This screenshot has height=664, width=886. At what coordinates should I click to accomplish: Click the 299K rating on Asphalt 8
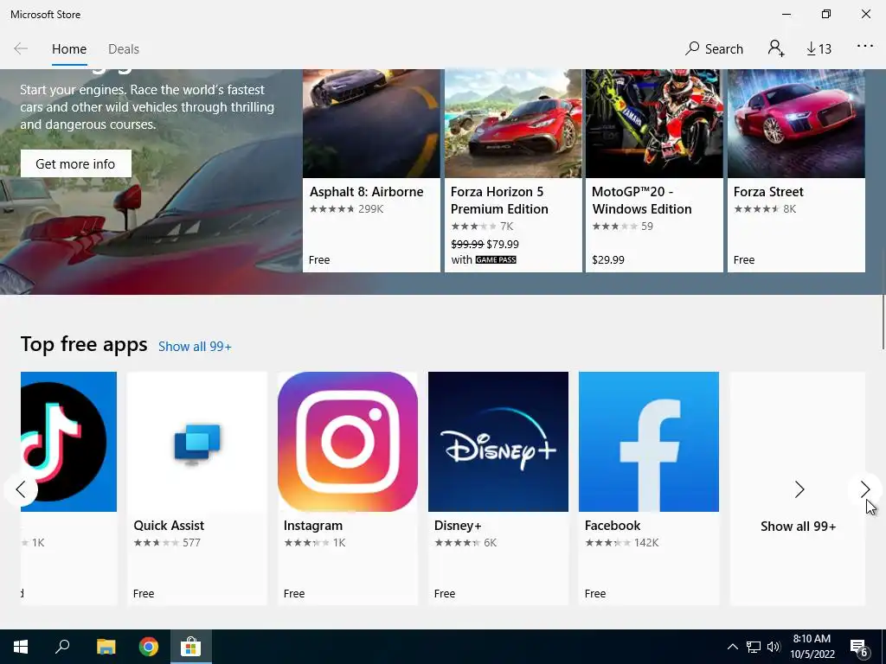coord(370,209)
